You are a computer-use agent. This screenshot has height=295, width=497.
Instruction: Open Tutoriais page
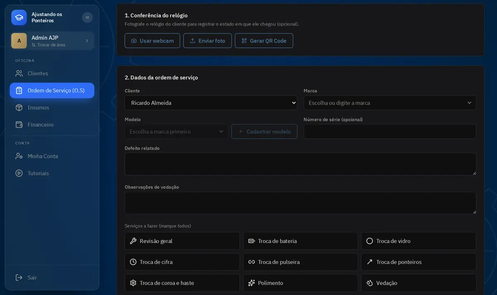52,173
